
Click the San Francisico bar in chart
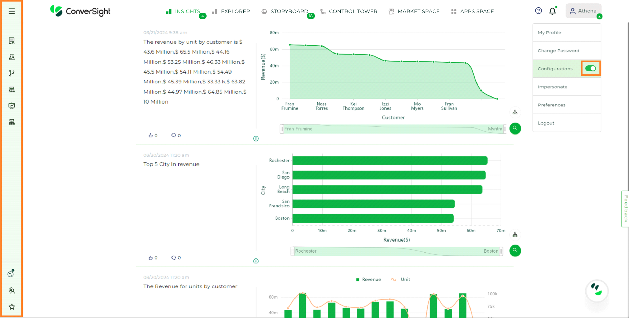[x=373, y=204]
